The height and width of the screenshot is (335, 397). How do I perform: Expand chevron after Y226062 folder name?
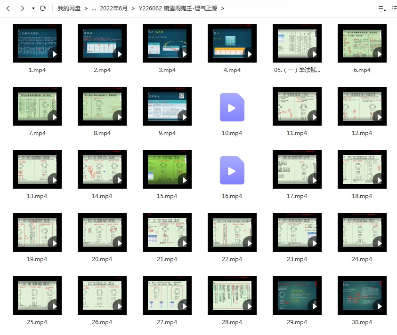pos(223,8)
